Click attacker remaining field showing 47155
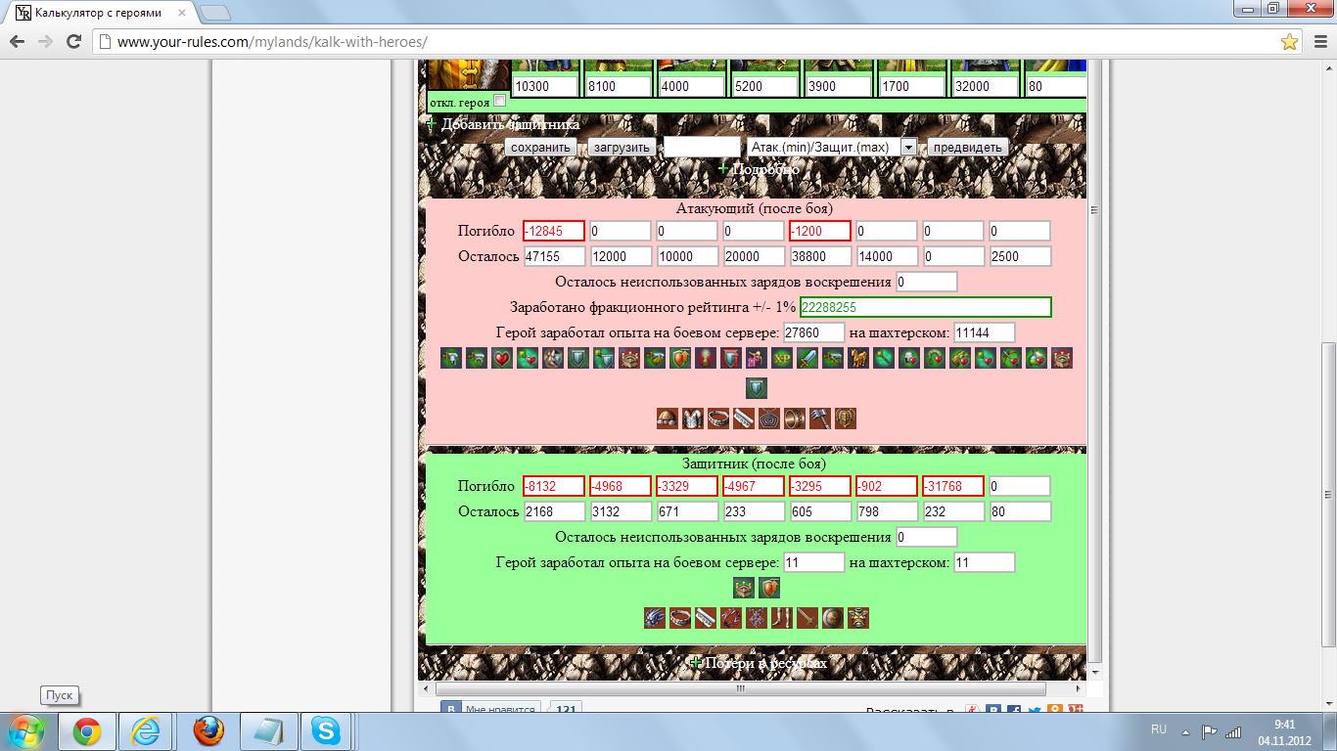Screen dimensions: 1337x751 [554, 256]
